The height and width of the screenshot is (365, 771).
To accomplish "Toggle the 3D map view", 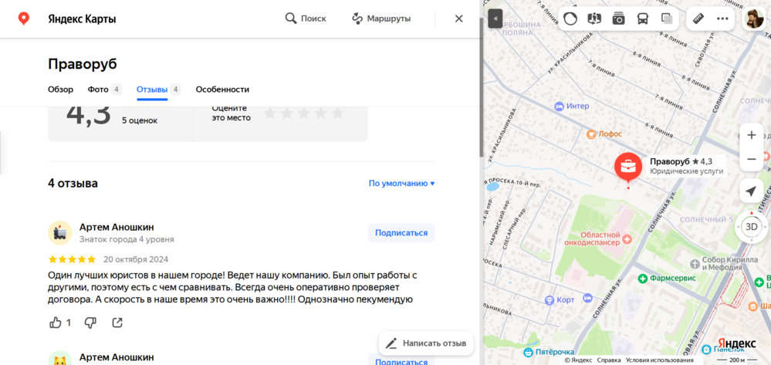I will pos(751,227).
